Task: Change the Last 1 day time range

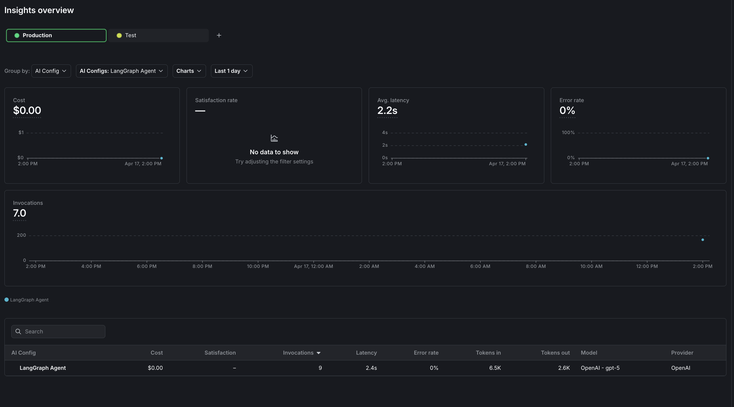Action: pos(231,71)
